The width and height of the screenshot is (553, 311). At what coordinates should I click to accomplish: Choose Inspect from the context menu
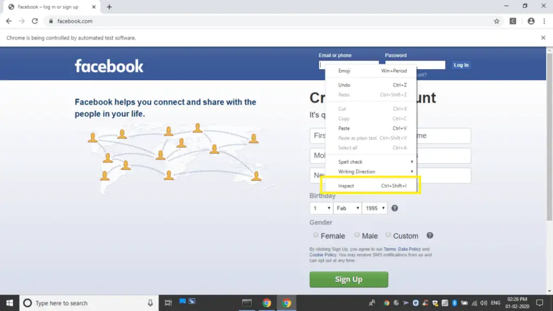click(371, 186)
